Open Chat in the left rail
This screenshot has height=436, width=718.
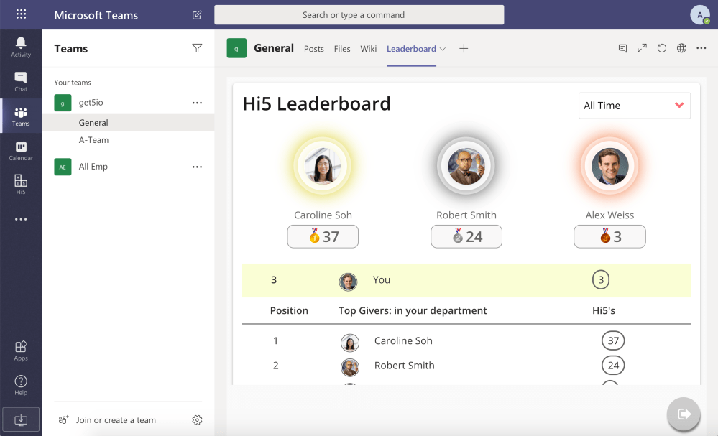point(21,82)
